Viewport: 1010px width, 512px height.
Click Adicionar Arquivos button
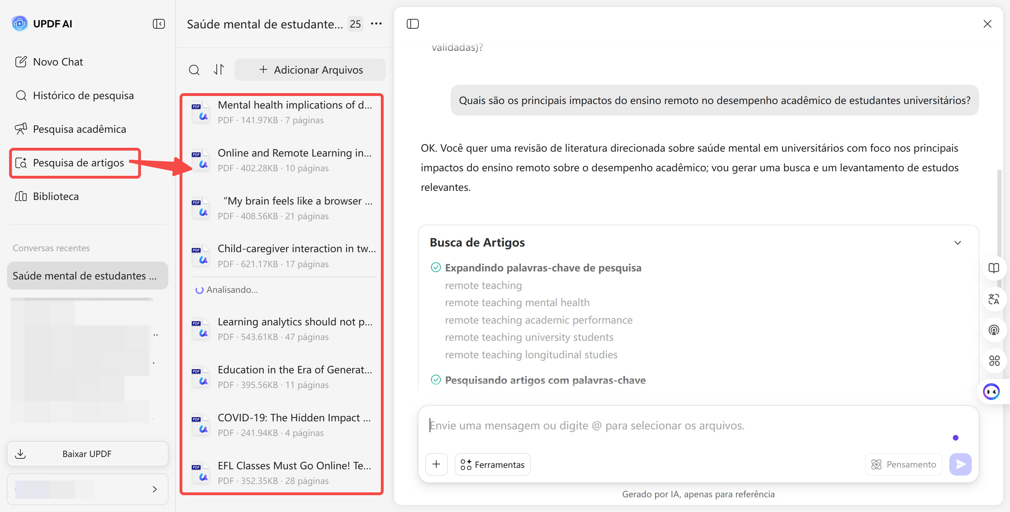click(310, 70)
